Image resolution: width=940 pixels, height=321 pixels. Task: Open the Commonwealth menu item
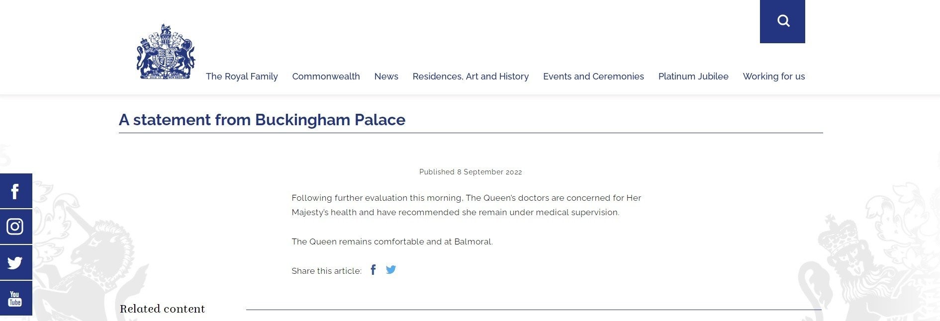(326, 77)
